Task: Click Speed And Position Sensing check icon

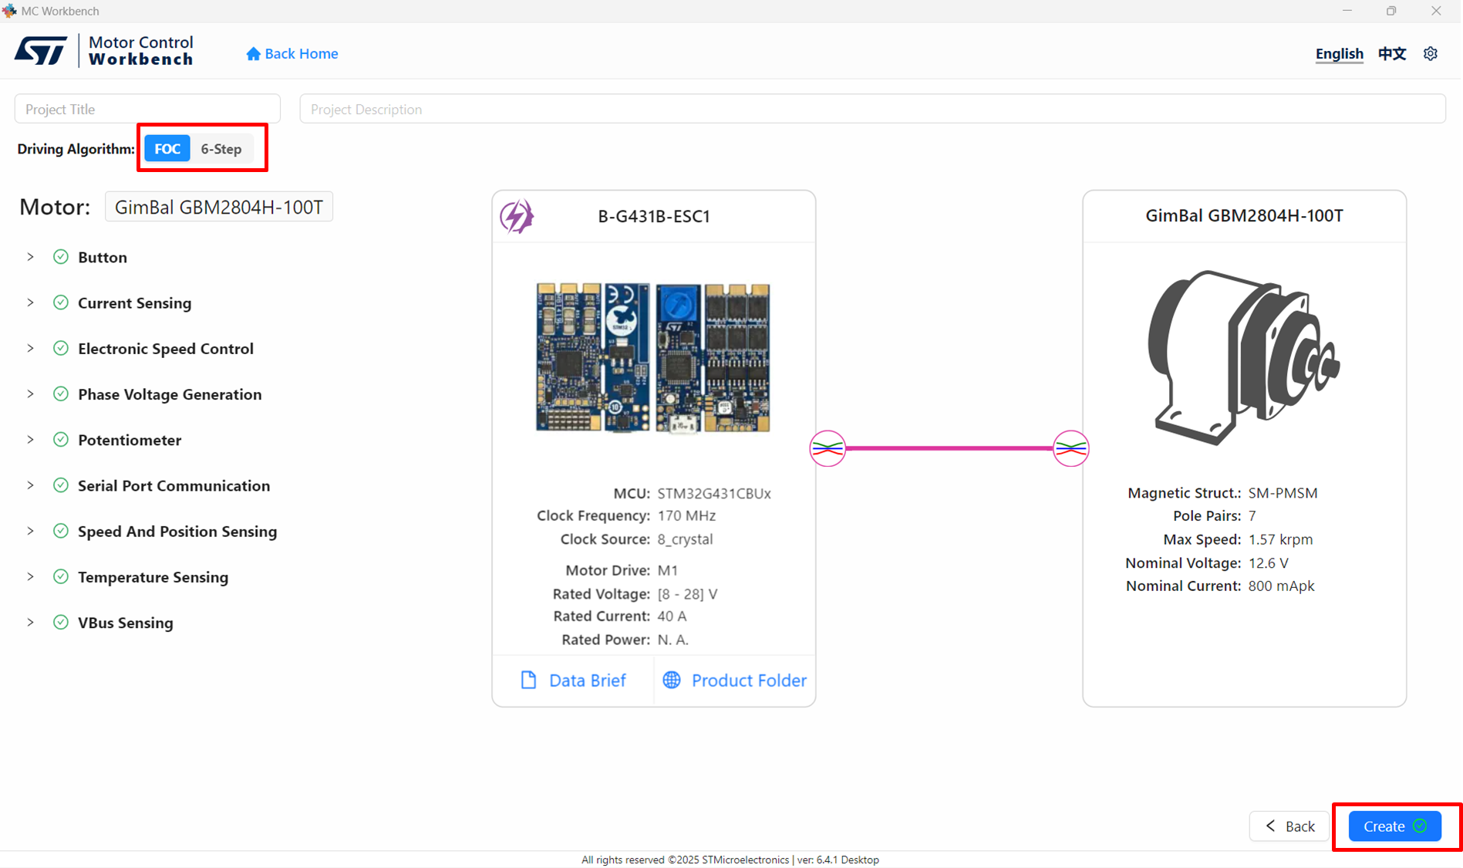Action: pyautogui.click(x=61, y=531)
